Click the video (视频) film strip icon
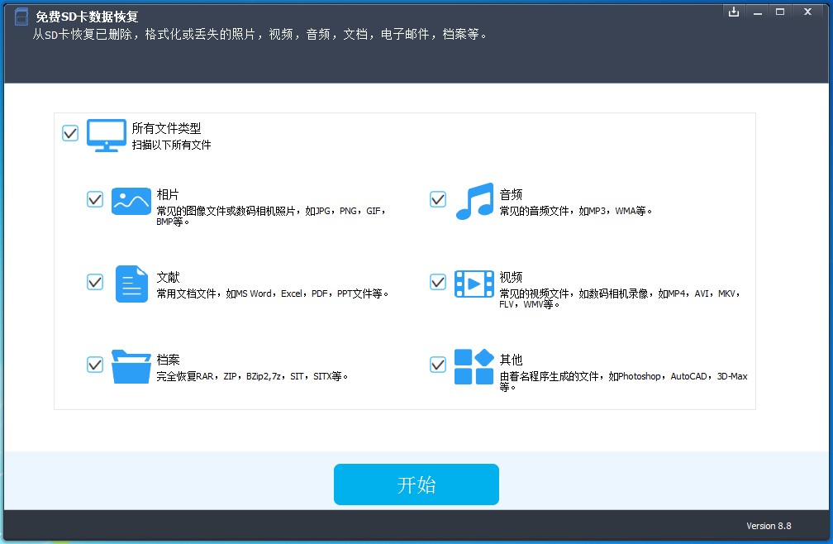 474,284
